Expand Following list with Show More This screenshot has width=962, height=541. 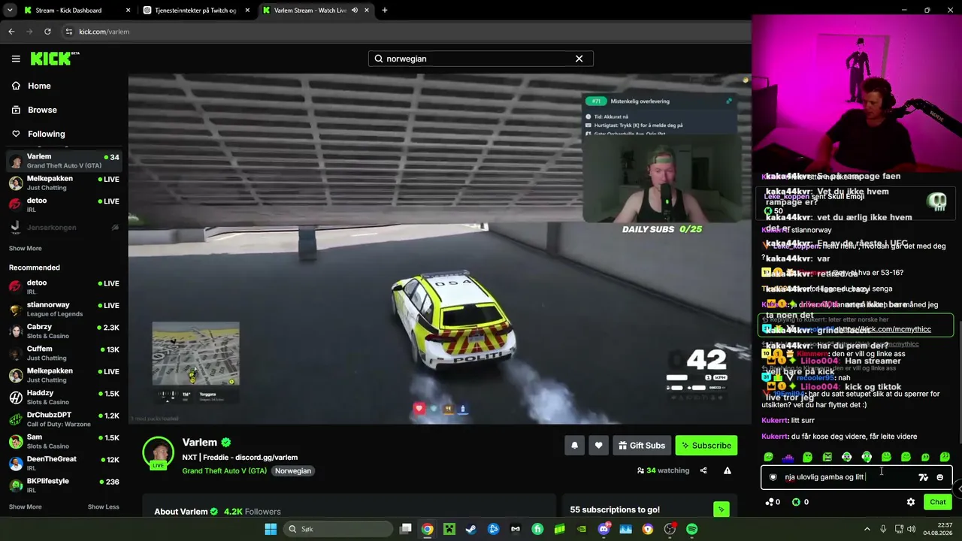(26, 248)
